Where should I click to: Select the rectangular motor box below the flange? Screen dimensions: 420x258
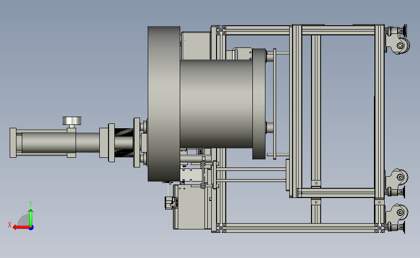[192, 207]
